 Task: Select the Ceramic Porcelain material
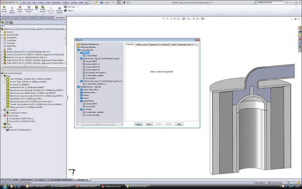91,115
